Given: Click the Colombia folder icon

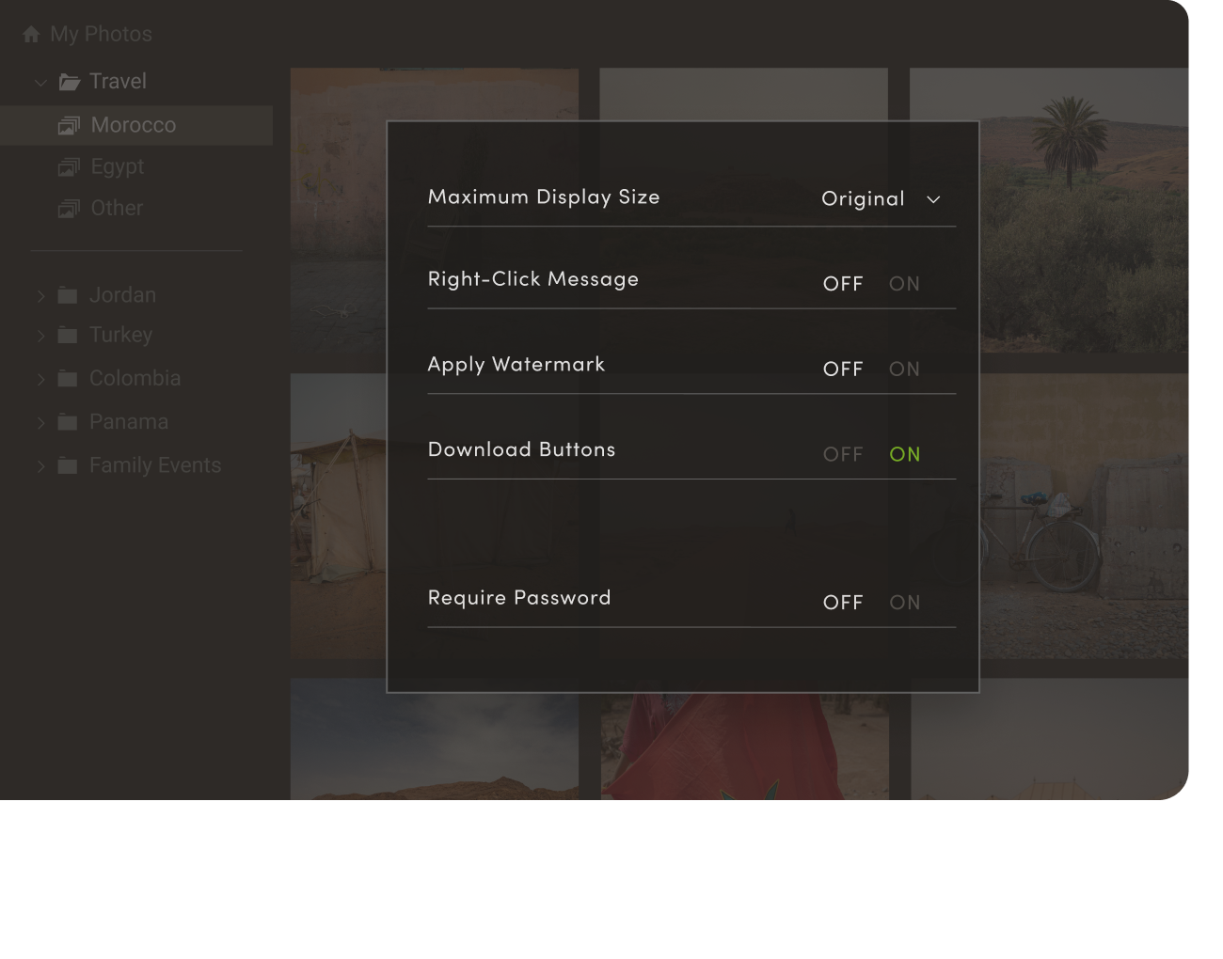Looking at the screenshot, I should click(67, 379).
